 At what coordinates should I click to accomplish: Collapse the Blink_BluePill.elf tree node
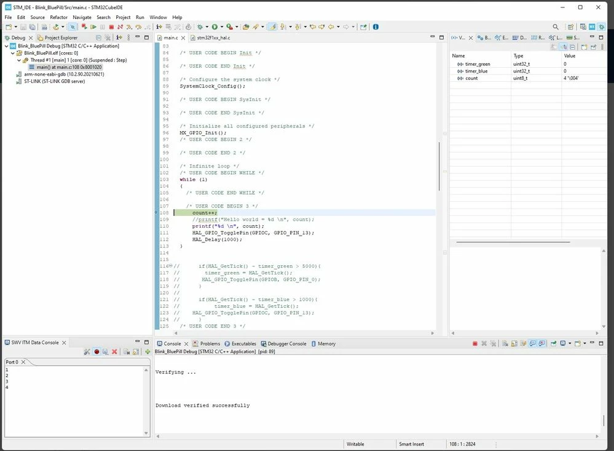pos(12,53)
